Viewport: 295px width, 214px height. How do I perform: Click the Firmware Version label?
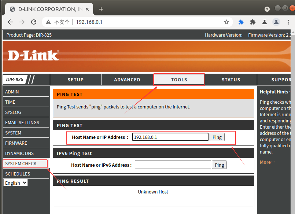(269, 35)
